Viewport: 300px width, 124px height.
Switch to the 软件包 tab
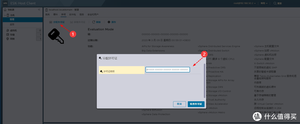72,14
